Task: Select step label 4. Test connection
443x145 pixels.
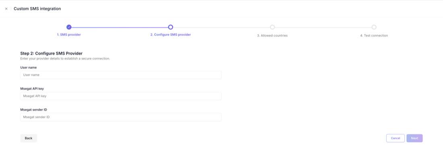Action: click(x=374, y=36)
